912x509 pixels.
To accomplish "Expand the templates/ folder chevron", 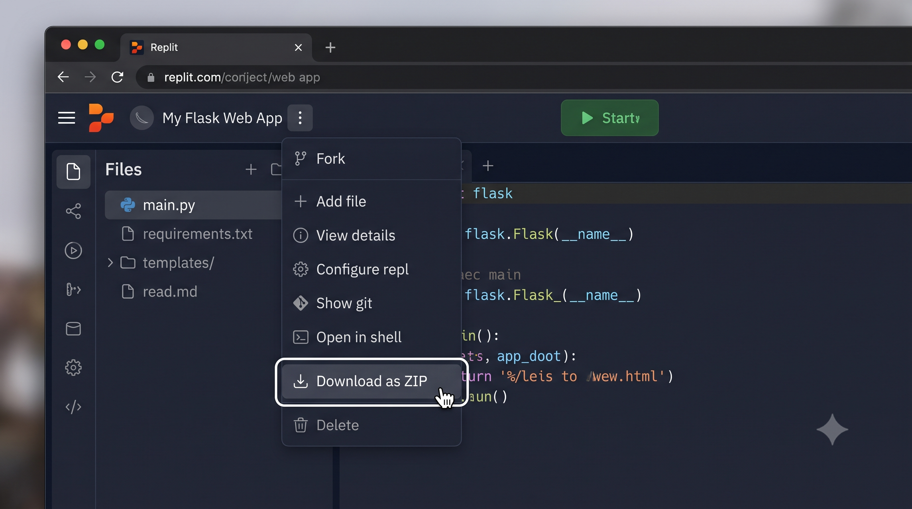I will [x=110, y=263].
